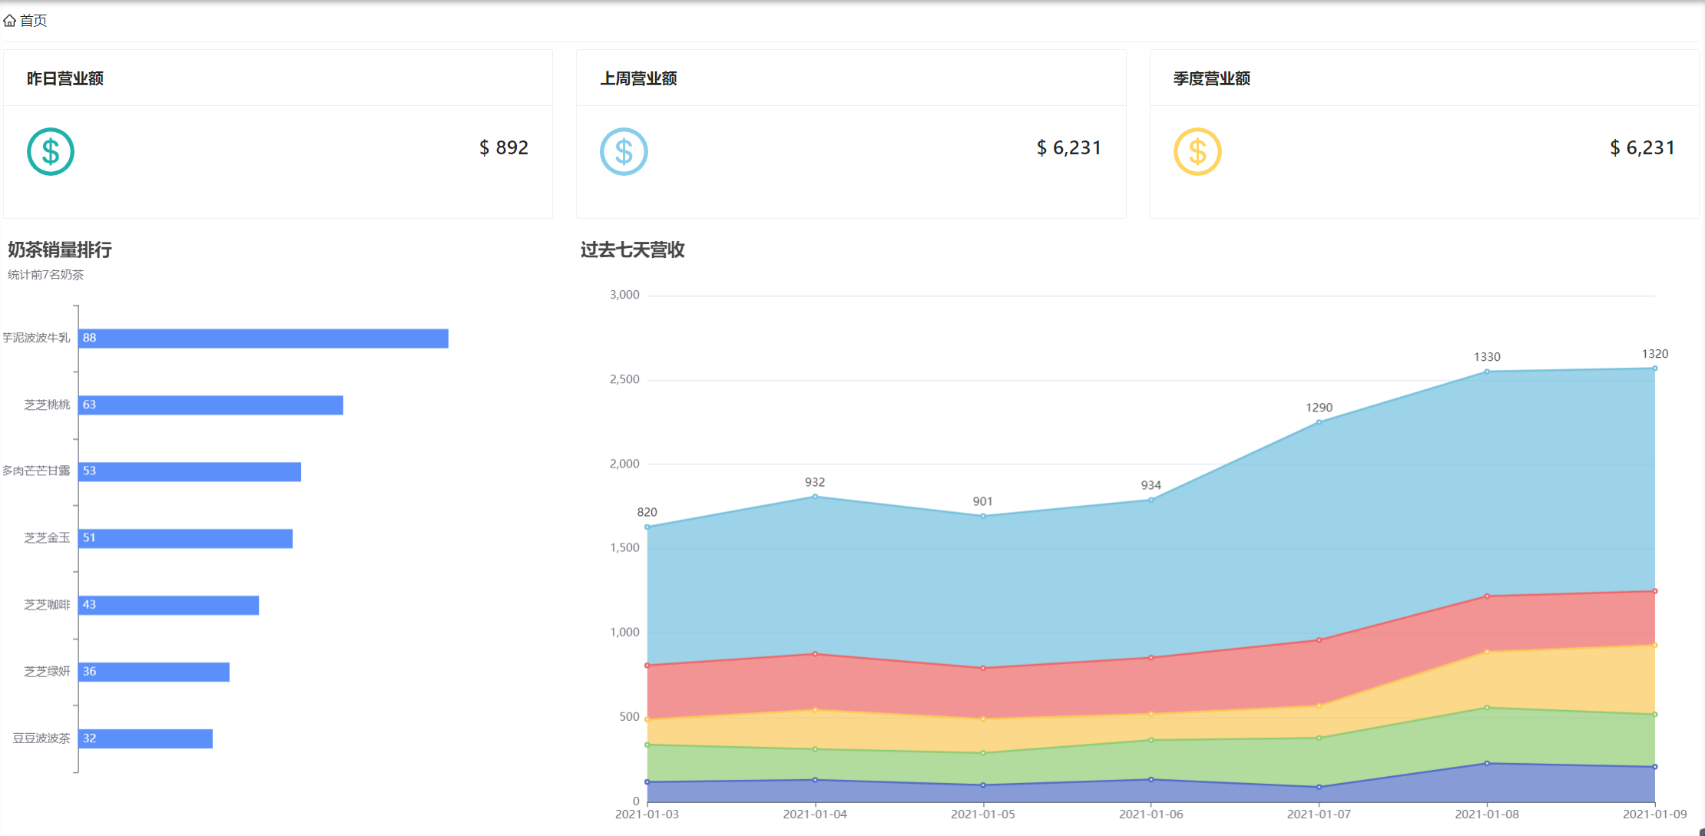The image size is (1705, 836).
Task: Click the 2021-01-08 x-axis date label
Action: click(1487, 814)
